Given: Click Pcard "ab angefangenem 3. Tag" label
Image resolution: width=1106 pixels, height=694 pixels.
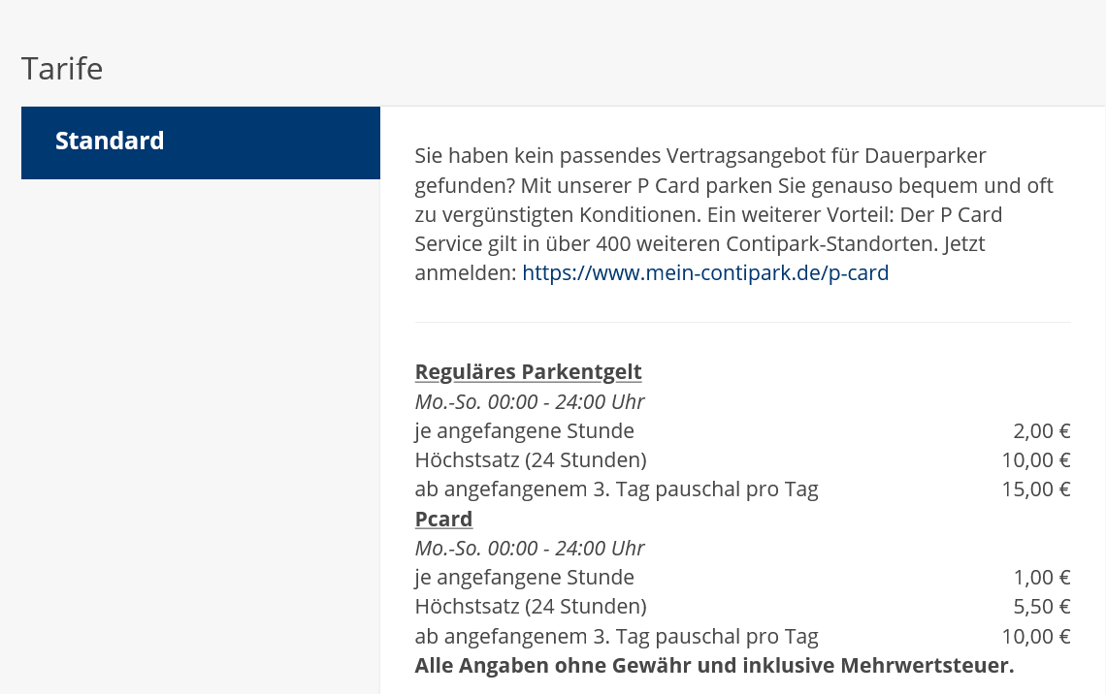Looking at the screenshot, I should pyautogui.click(x=616, y=637).
